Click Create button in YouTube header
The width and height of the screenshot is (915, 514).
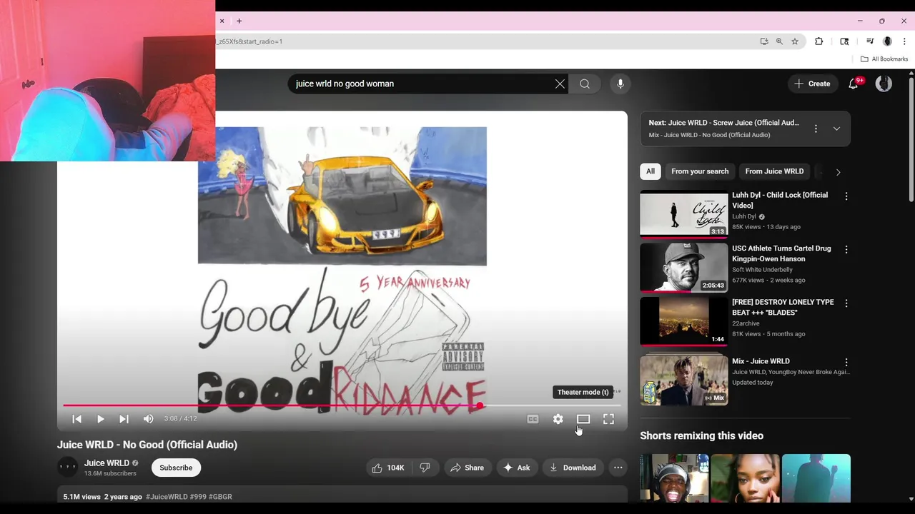pos(812,84)
